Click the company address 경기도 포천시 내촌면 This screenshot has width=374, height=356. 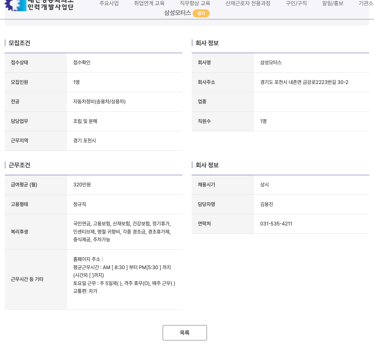(304, 82)
